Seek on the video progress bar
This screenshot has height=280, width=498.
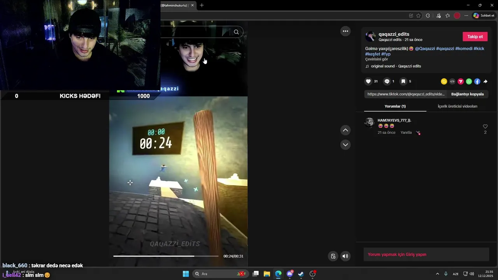pos(166,256)
